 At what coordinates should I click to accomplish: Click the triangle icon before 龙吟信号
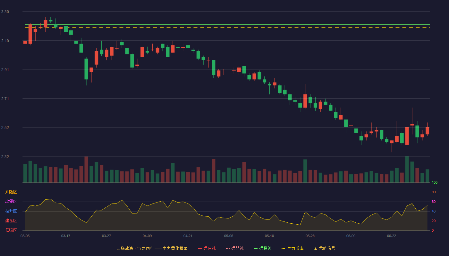pyautogui.click(x=315, y=248)
